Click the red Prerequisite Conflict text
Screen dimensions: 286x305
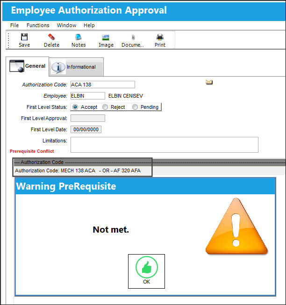click(32, 151)
